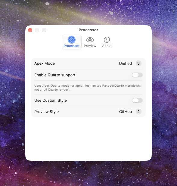Click the Apex Mode label
Image resolution: width=177 pixels, height=186 pixels.
coord(45,64)
